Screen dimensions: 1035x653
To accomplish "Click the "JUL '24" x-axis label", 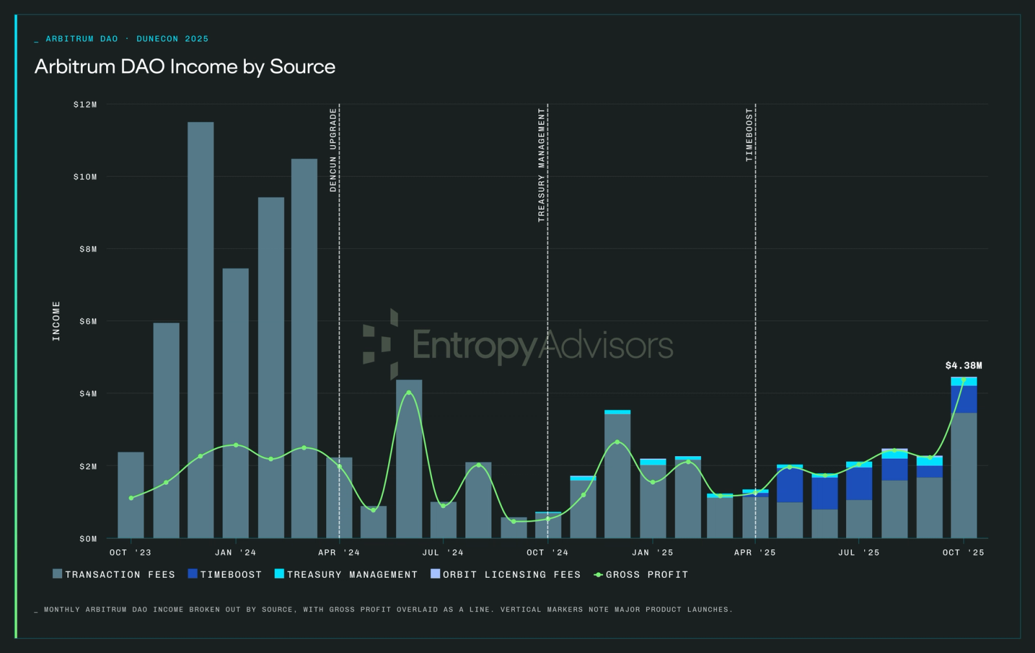I will tap(443, 553).
